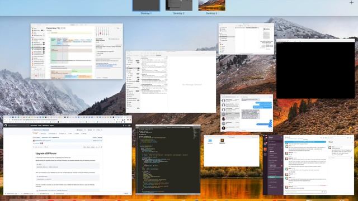Image resolution: width=358 pixels, height=201 pixels.
Task: Select the Messages chat window with blue bubbles
Action: tap(247, 113)
